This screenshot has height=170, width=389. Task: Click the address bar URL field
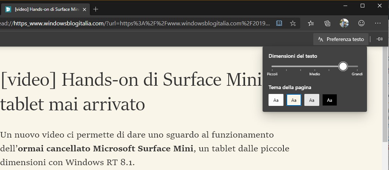[135, 23]
